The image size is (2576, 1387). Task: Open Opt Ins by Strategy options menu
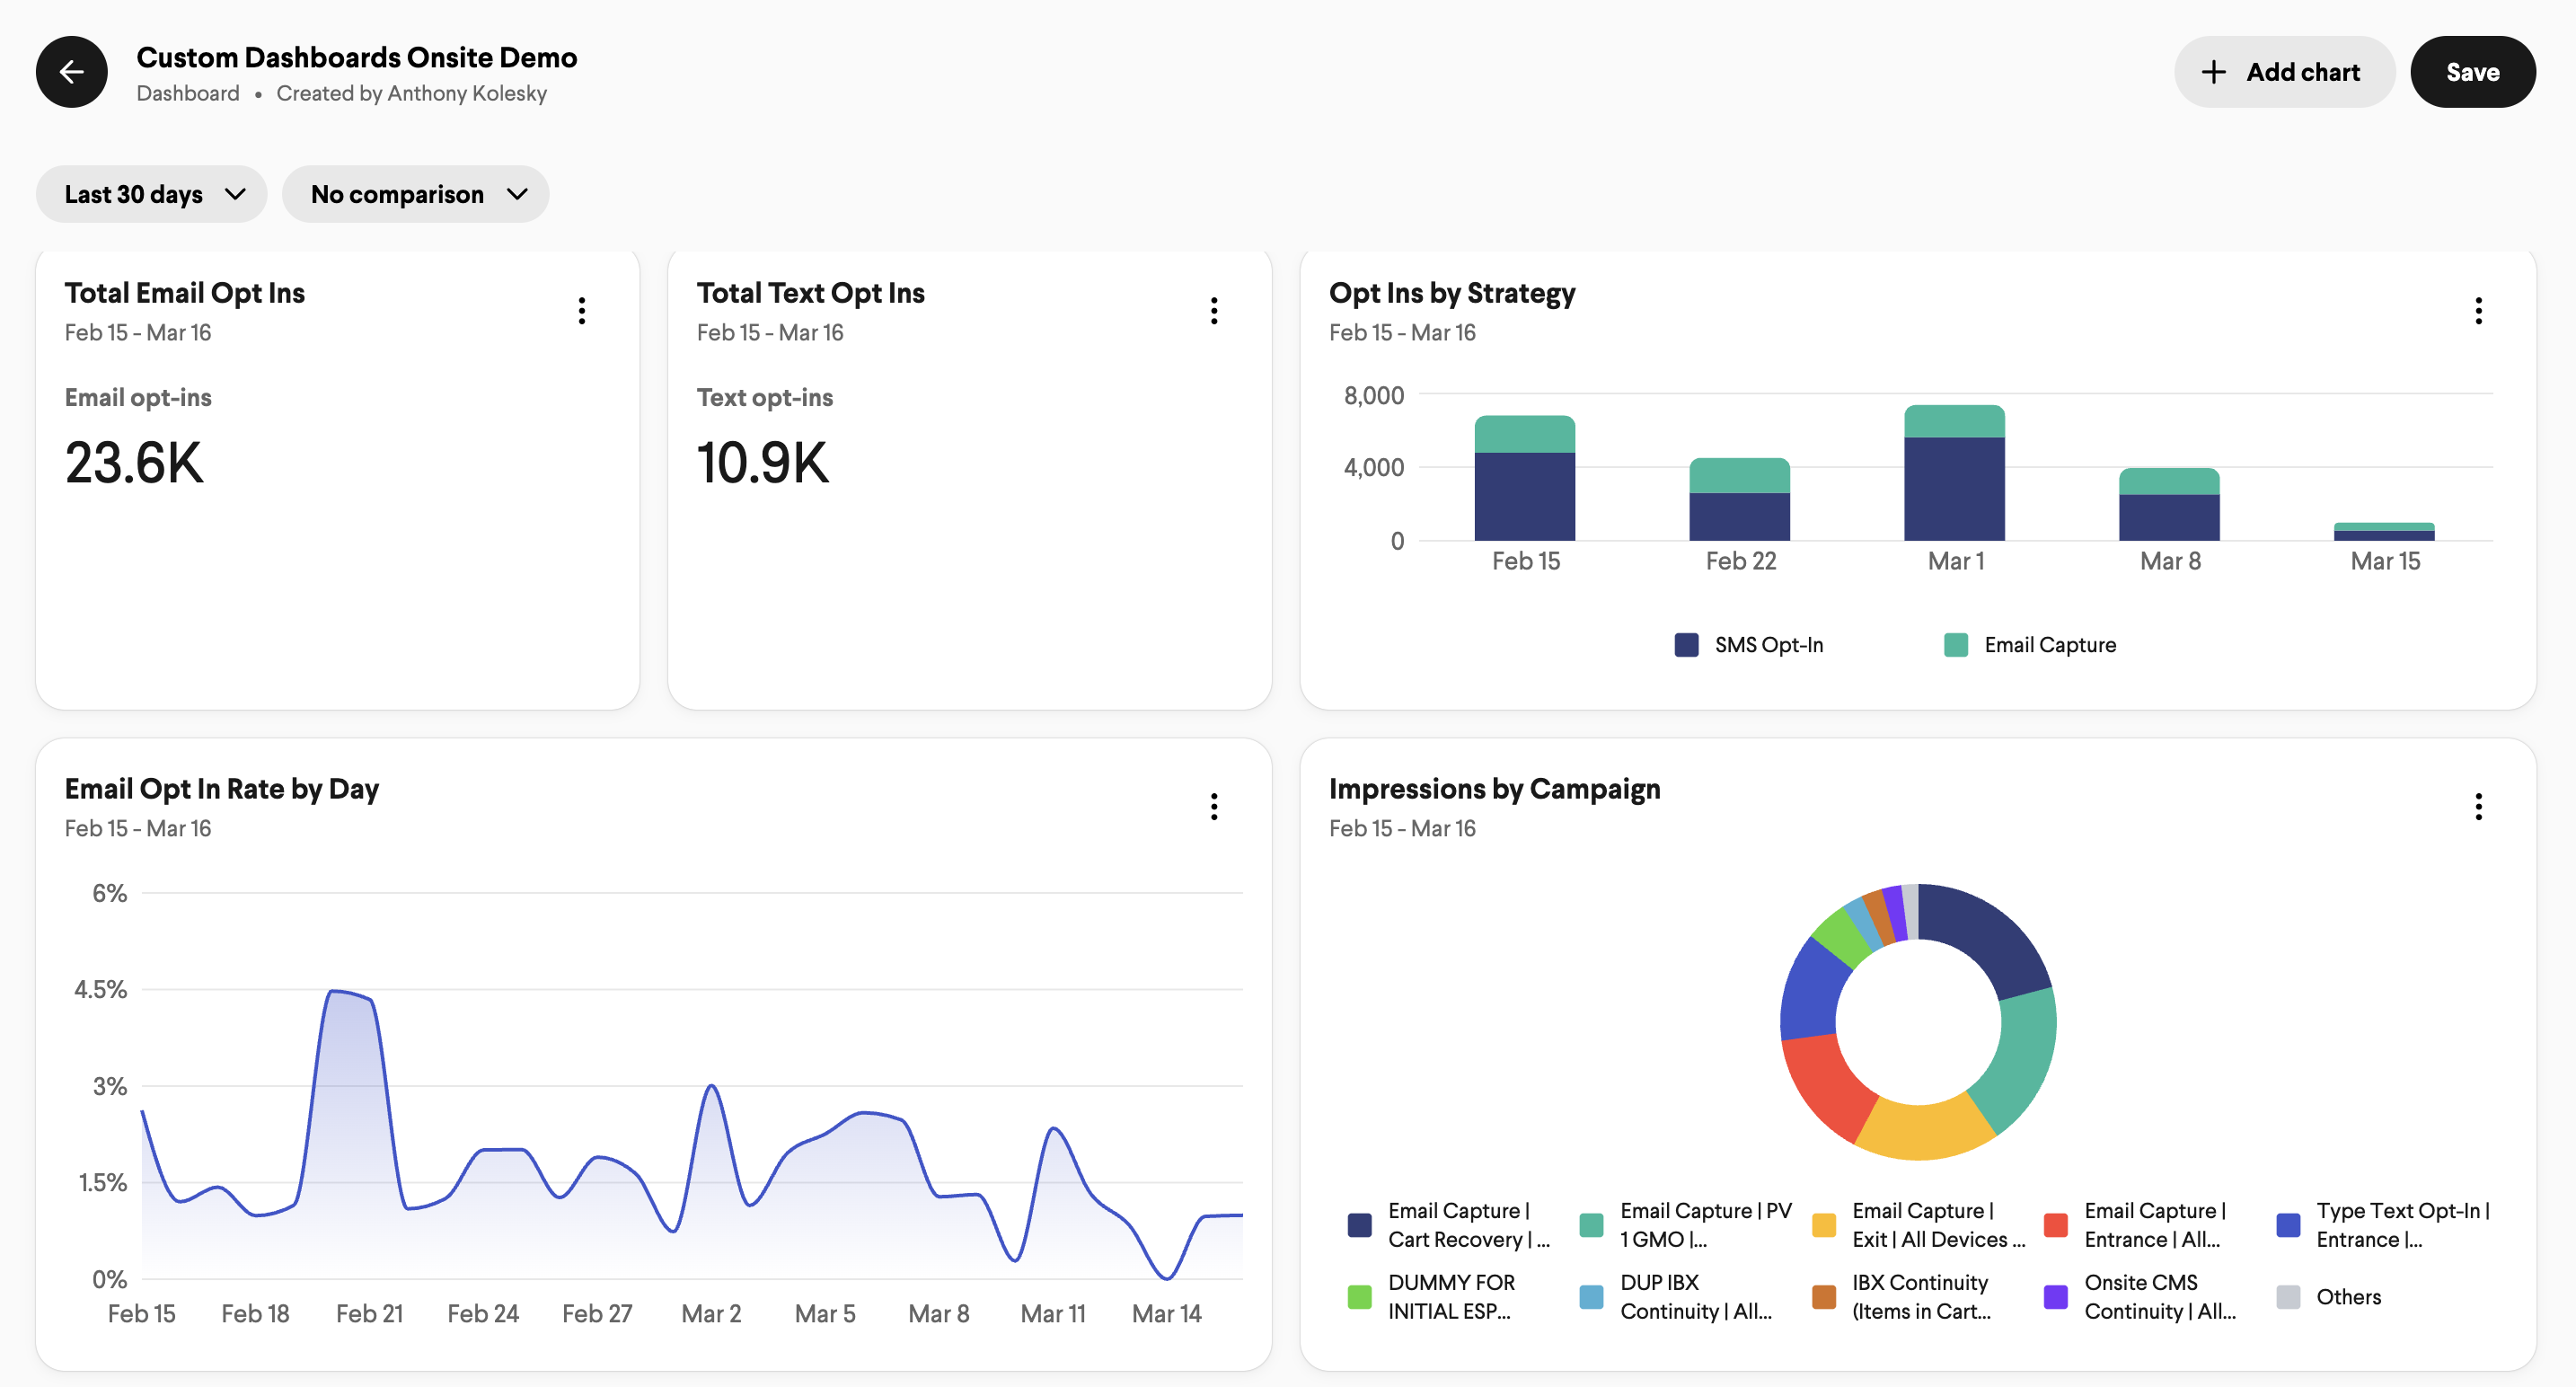click(2478, 311)
